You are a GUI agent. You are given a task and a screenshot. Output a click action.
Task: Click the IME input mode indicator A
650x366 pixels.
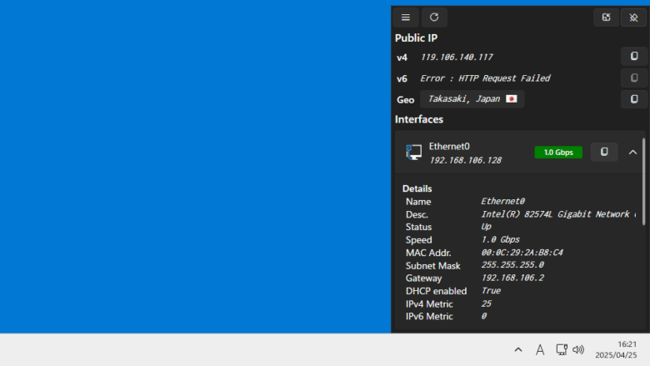(540, 350)
